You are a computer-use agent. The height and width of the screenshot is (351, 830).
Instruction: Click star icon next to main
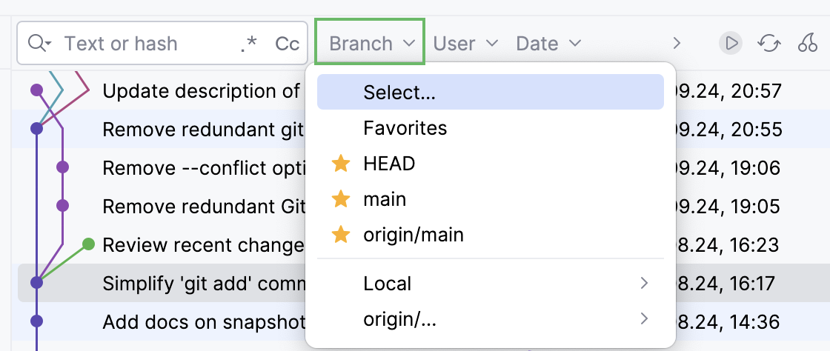[x=341, y=199]
